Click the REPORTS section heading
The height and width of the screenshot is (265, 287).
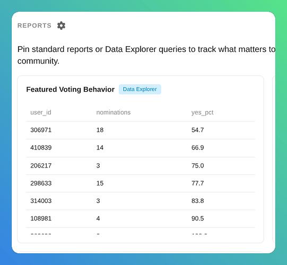coord(34,25)
